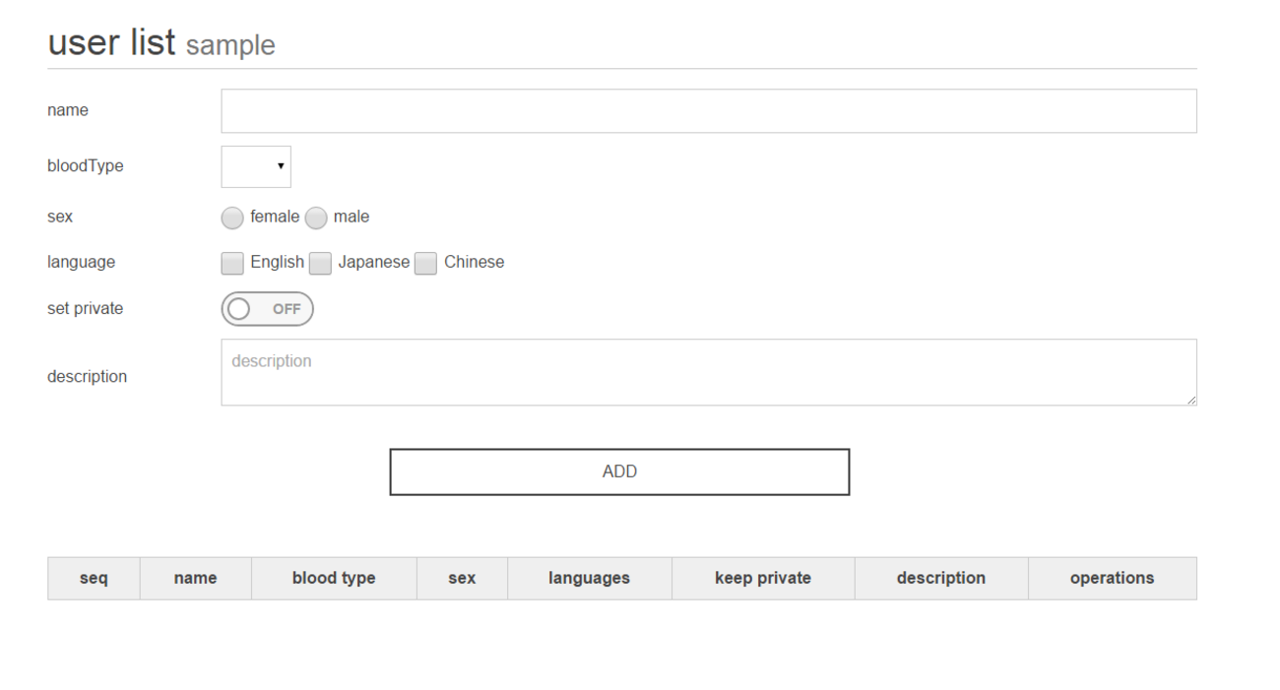1280x690 pixels.
Task: Click the name text input field
Action: pos(708,111)
